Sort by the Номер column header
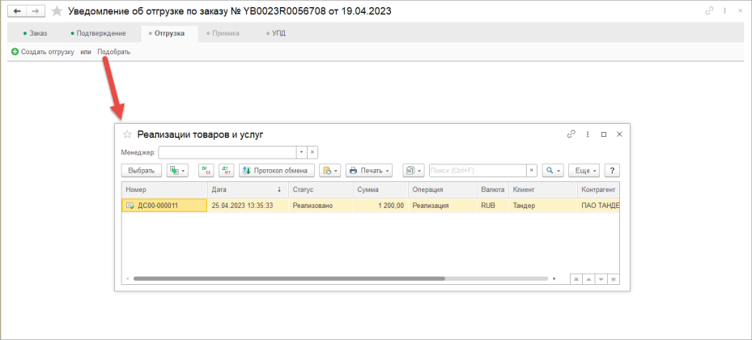 point(164,190)
